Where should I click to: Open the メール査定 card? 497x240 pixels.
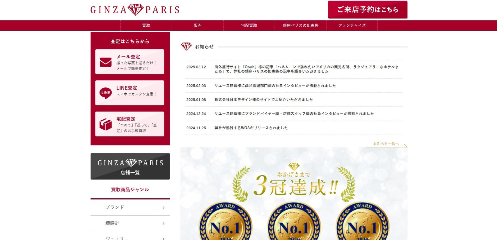[x=130, y=62]
